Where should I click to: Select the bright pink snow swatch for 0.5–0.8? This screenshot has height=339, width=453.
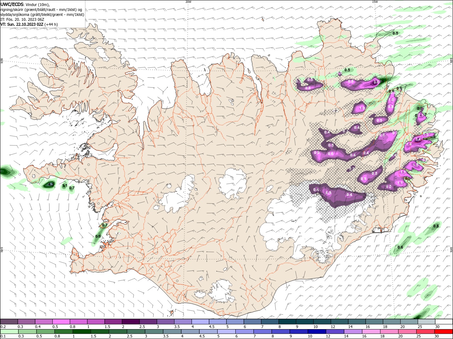pyautogui.click(x=61, y=322)
